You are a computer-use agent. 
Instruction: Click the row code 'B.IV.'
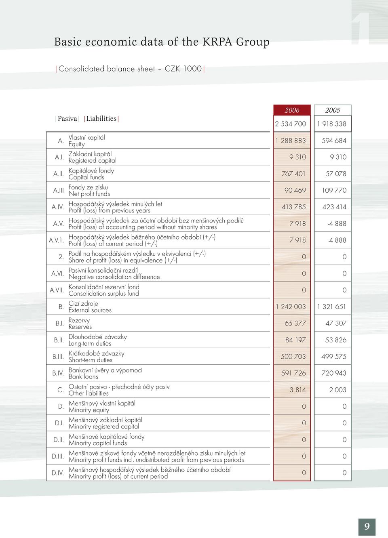coord(58,373)
